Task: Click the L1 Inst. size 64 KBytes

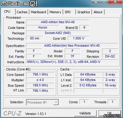Action: (x=88, y=80)
